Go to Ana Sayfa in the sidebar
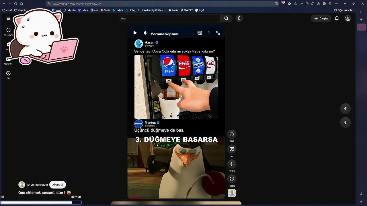The image size is (367, 206). (8, 31)
